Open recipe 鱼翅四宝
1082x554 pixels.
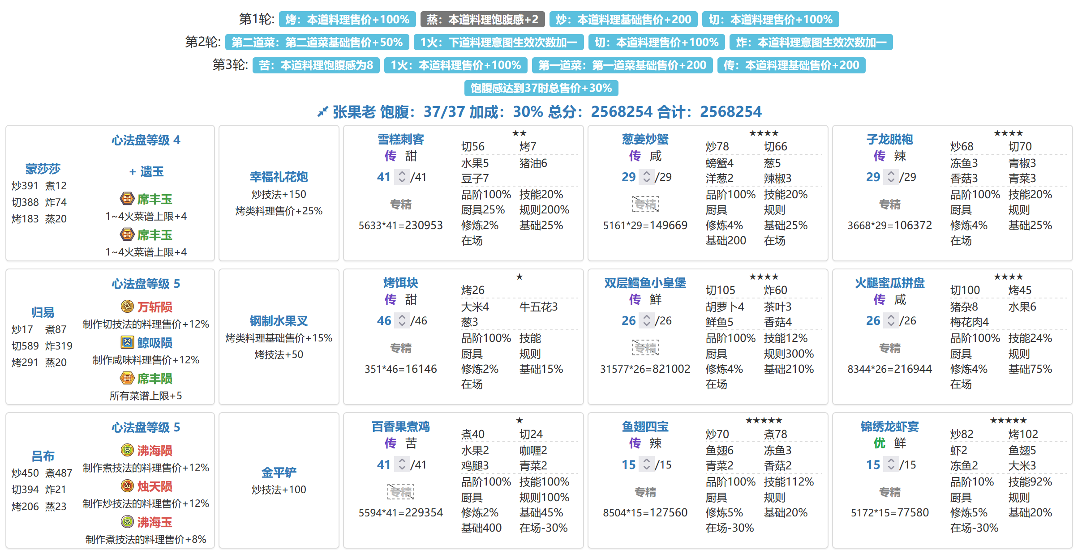tap(645, 426)
